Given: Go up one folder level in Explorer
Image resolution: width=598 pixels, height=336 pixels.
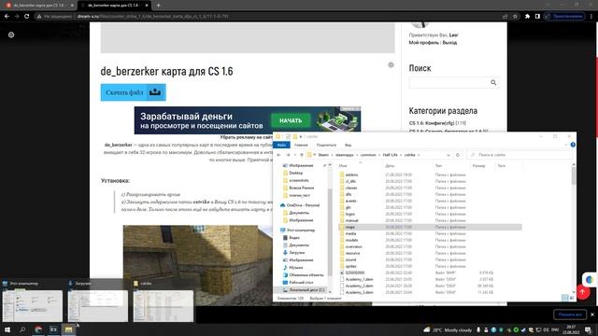Looking at the screenshot, I should 302,155.
